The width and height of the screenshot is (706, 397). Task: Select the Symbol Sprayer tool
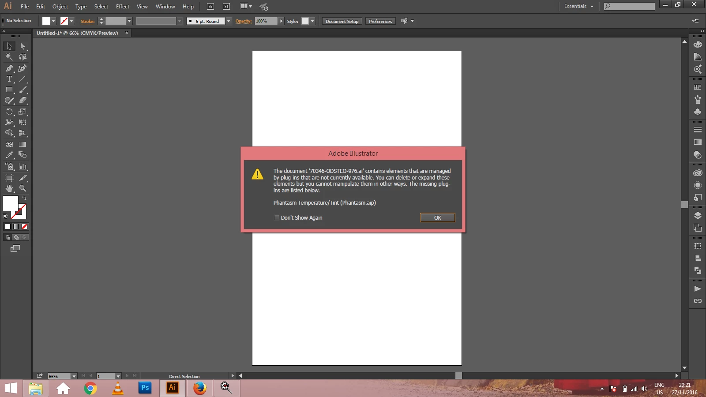[9, 167]
